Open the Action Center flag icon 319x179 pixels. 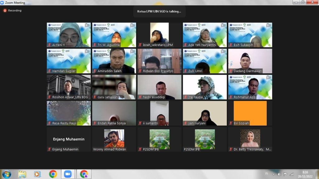[285, 174]
